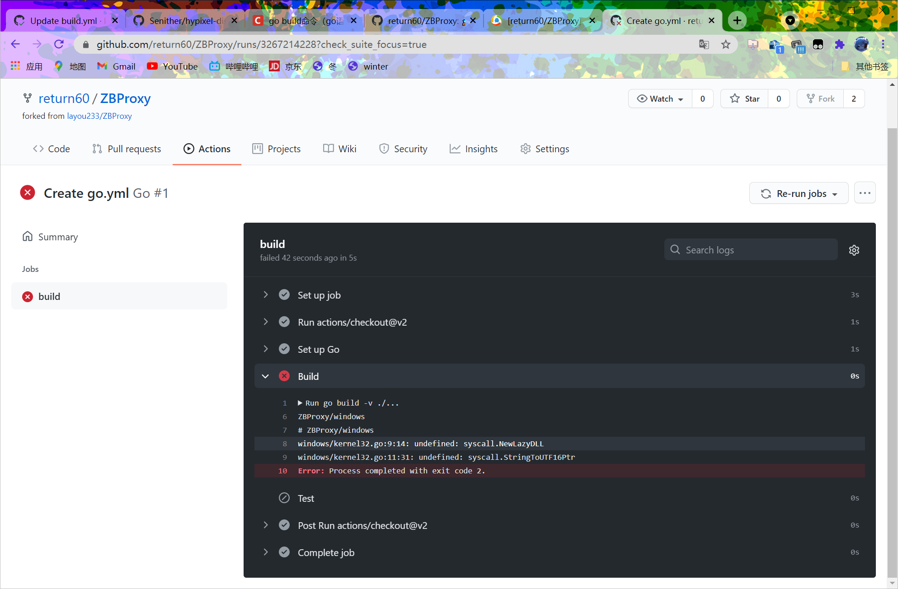Bookmark the page via address bar star

coord(726,44)
